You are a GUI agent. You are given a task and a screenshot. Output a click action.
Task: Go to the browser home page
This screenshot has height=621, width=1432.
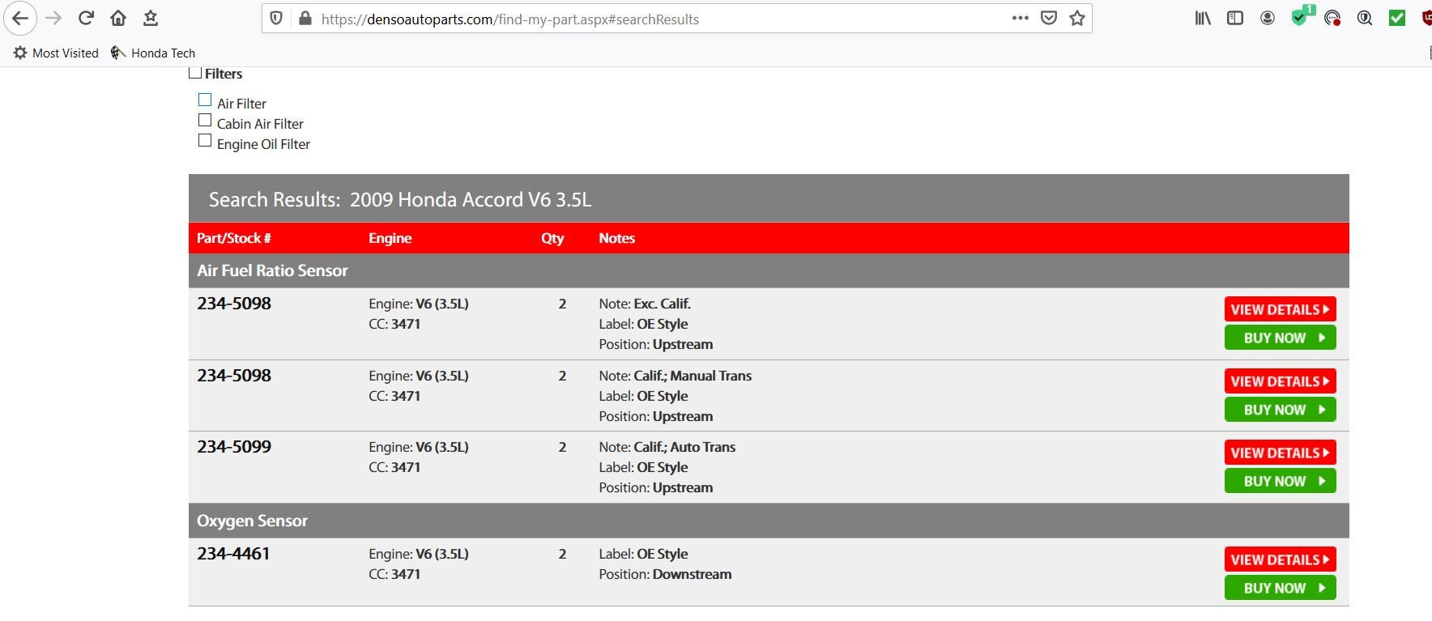[118, 19]
